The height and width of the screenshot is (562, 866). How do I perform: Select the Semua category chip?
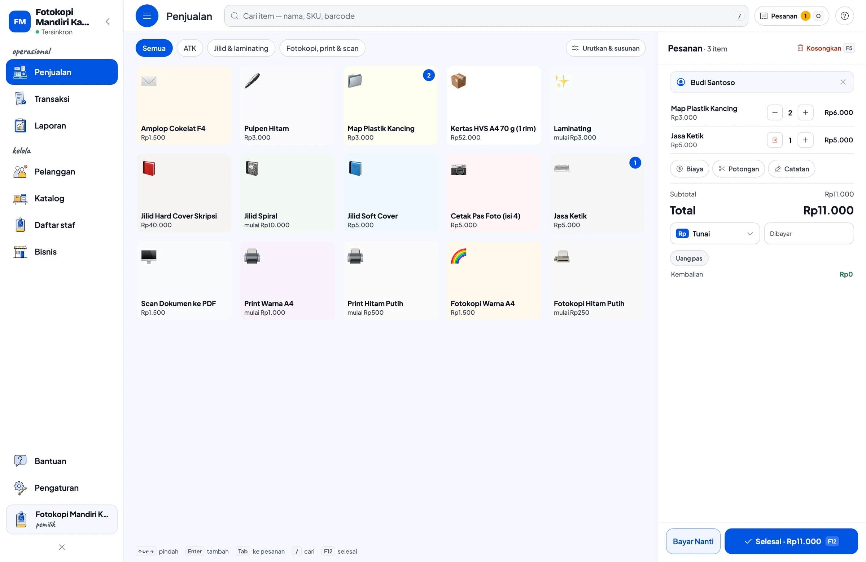[154, 48]
